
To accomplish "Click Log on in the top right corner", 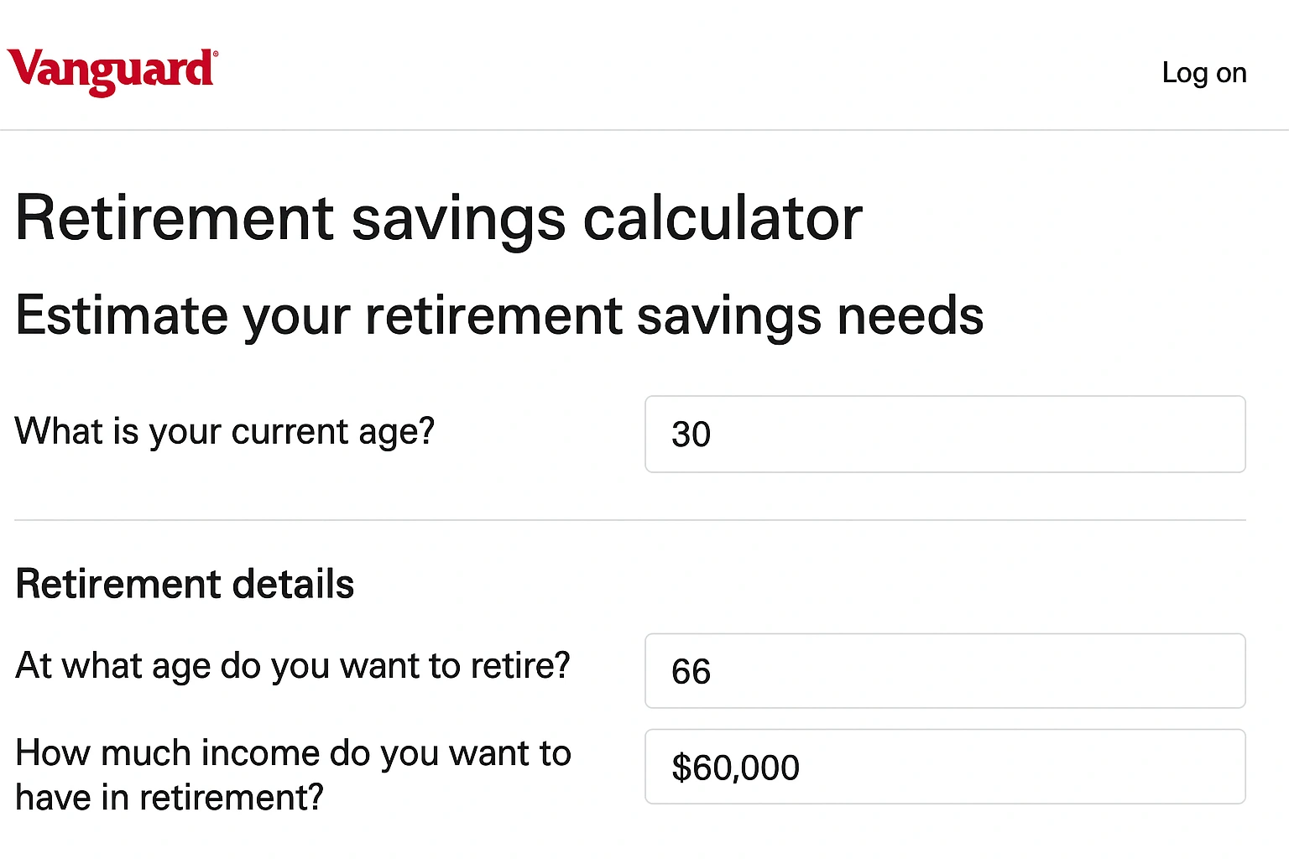I will (1203, 73).
